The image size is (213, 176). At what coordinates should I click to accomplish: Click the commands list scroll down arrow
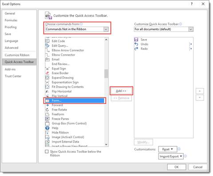[106, 144]
